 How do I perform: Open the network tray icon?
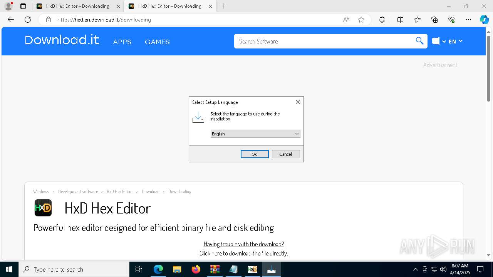(434, 269)
